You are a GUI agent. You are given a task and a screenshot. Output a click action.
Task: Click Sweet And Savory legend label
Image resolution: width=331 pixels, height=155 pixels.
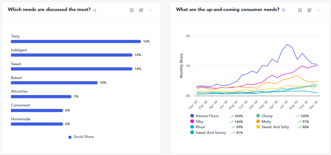[x=210, y=133]
